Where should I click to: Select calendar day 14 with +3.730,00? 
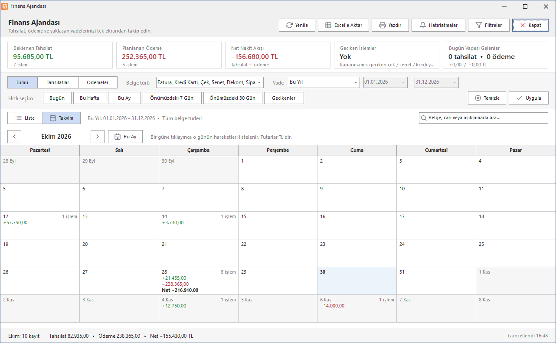(199, 225)
